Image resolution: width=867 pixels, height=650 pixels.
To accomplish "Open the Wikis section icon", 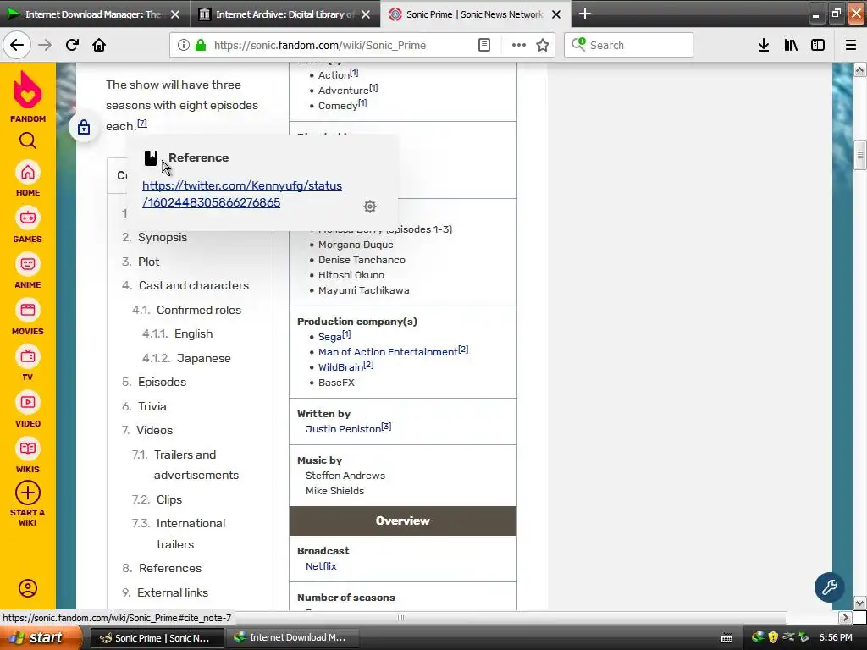I will point(28,449).
